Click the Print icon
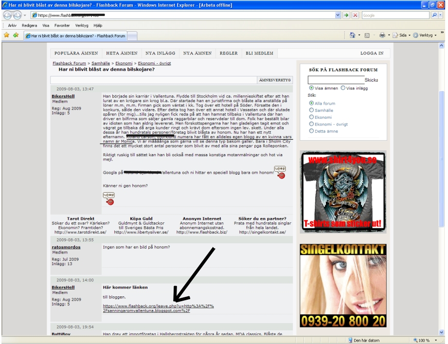The height and width of the screenshot is (344, 448). 382,35
